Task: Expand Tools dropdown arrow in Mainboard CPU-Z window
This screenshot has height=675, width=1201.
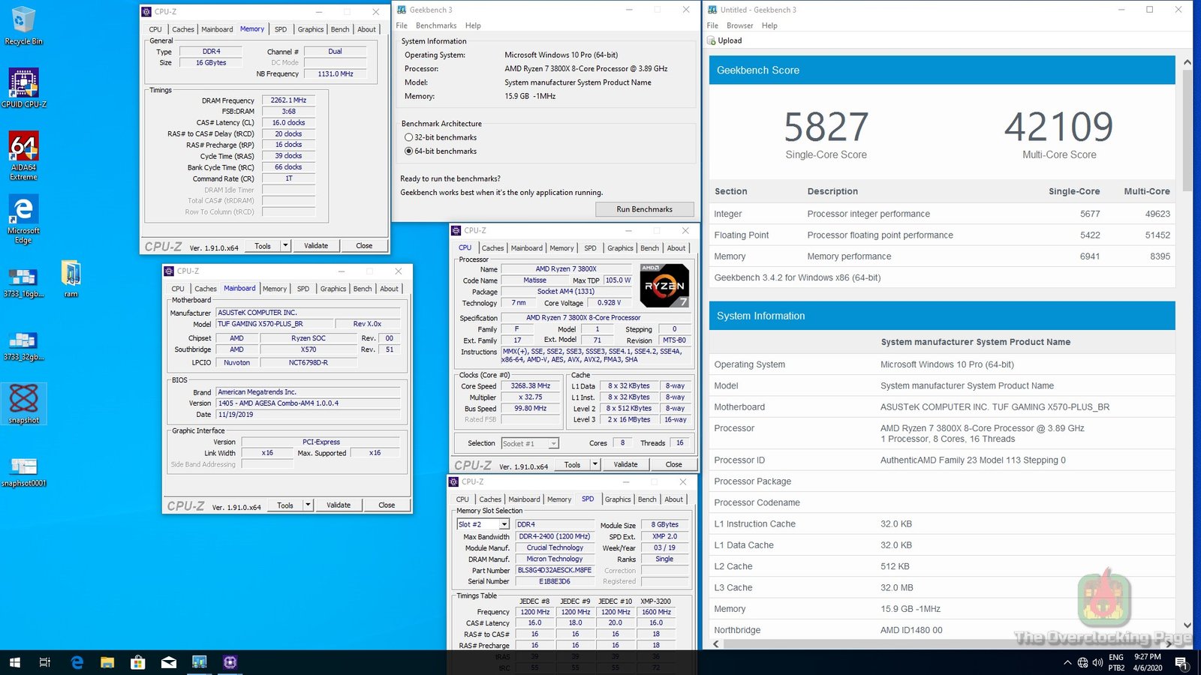Action: (x=308, y=505)
